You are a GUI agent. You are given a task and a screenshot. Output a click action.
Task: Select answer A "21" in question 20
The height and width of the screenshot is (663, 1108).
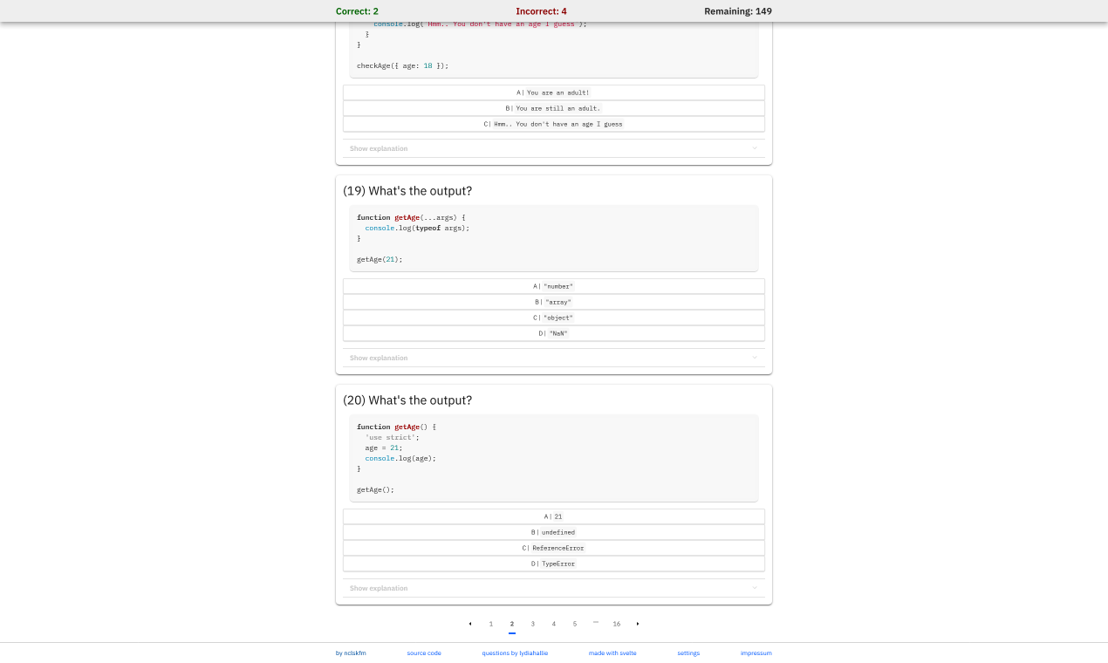[x=553, y=516]
